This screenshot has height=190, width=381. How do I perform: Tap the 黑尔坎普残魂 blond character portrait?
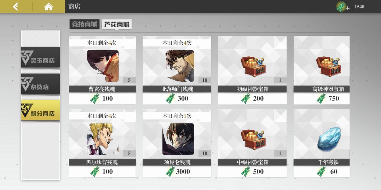point(103,139)
